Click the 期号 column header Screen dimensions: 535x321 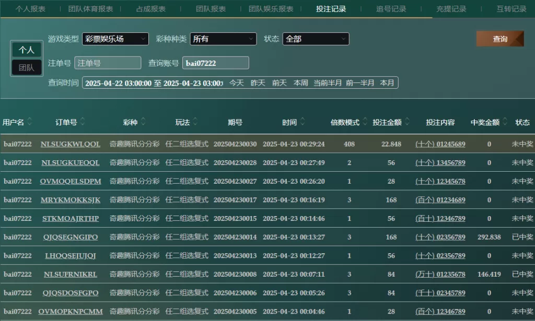[235, 122]
